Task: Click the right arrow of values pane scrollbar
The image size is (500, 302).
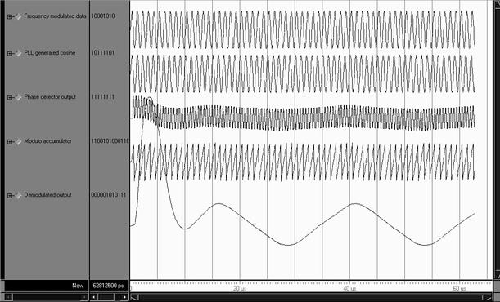Action: [x=125, y=297]
